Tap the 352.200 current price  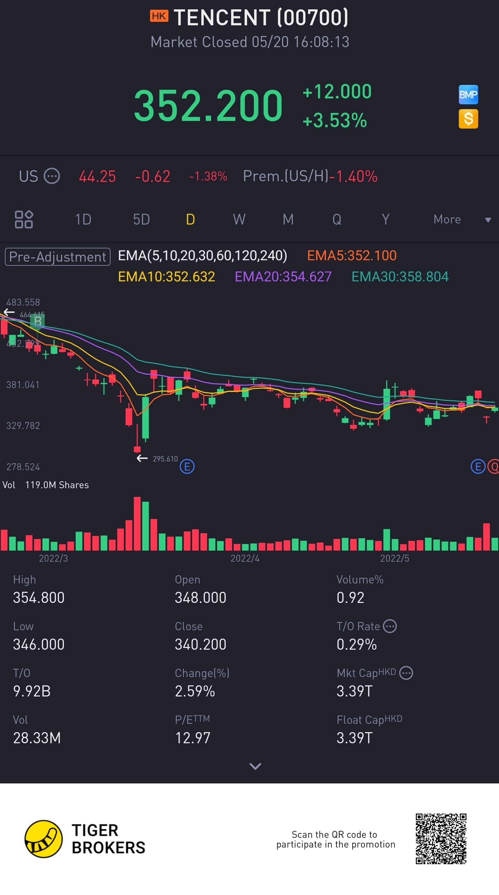(209, 105)
